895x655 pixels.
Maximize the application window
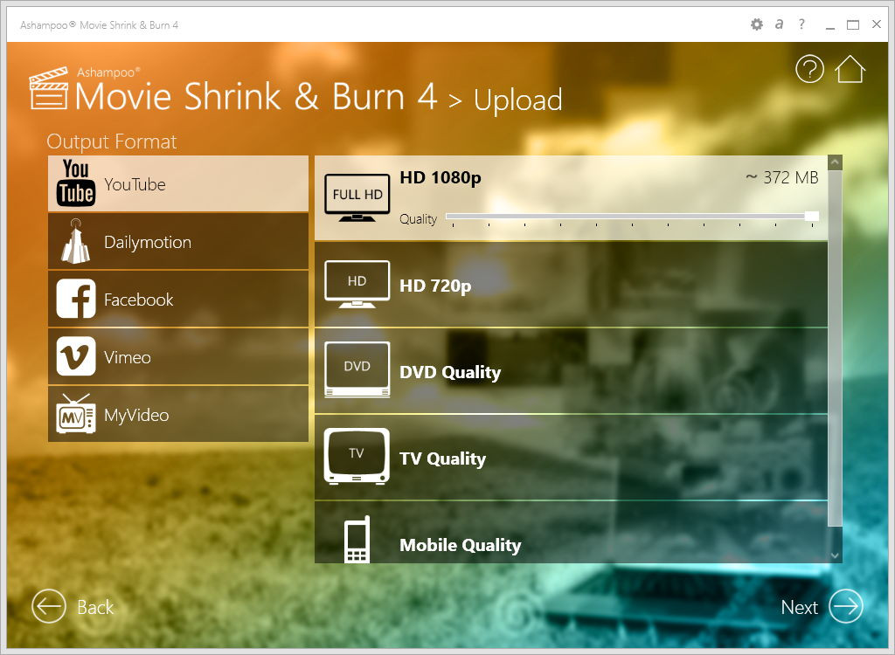(x=853, y=24)
